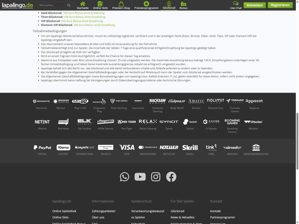
Task: Open the Elk Studios provider logo
Action: tap(85, 122)
